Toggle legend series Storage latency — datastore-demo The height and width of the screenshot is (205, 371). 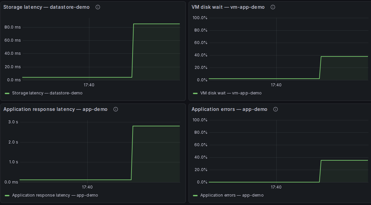47,93
